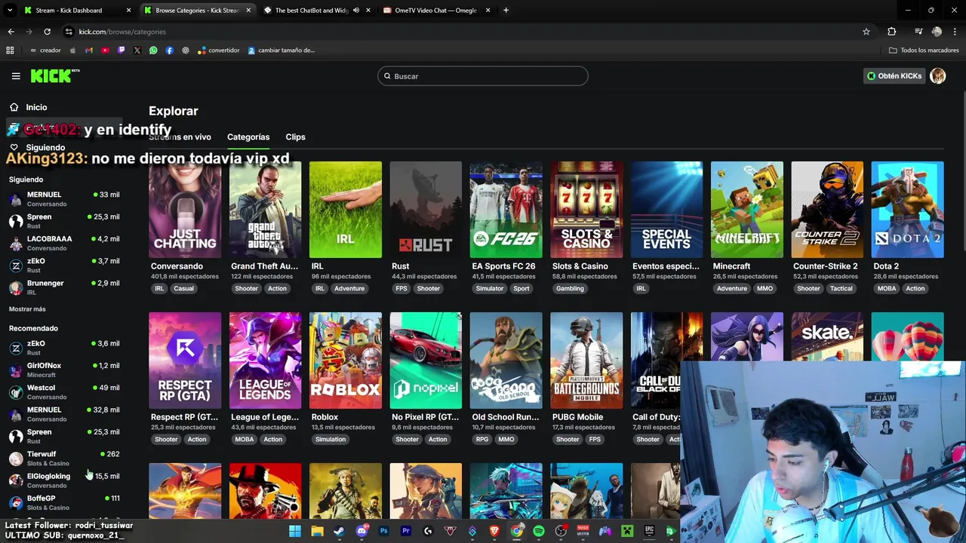Open the X bookmark icon

coord(137,51)
